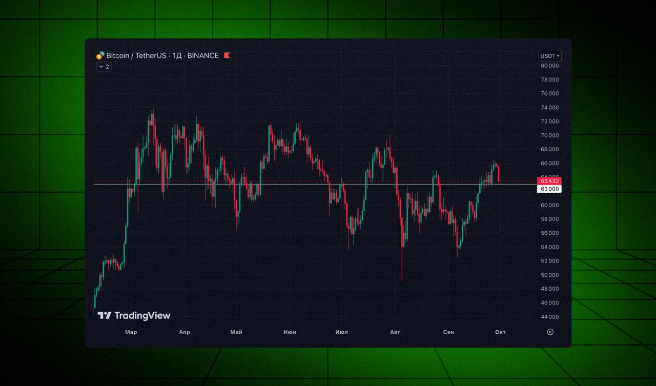
Task: Click the Bitcoin symbol logo icon
Action: (x=100, y=55)
